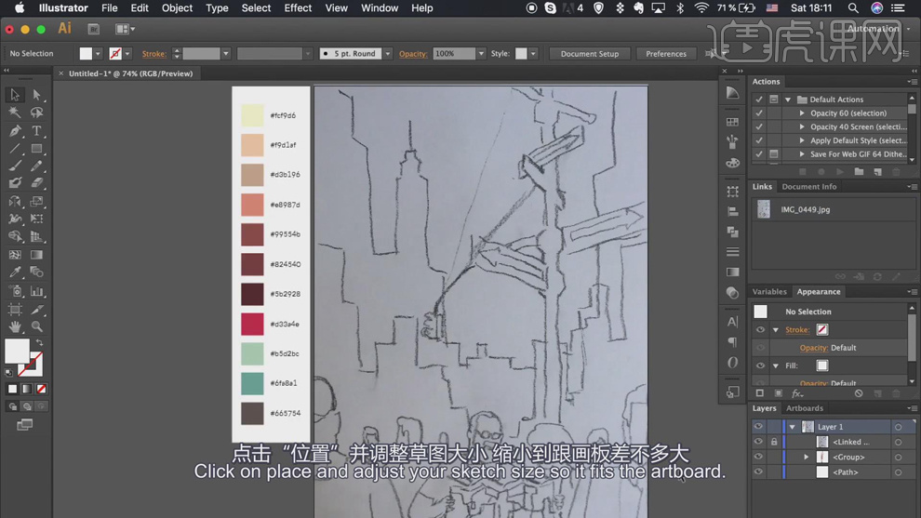Viewport: 921px width, 518px height.
Task: Select the Type tool
Action: (36, 131)
